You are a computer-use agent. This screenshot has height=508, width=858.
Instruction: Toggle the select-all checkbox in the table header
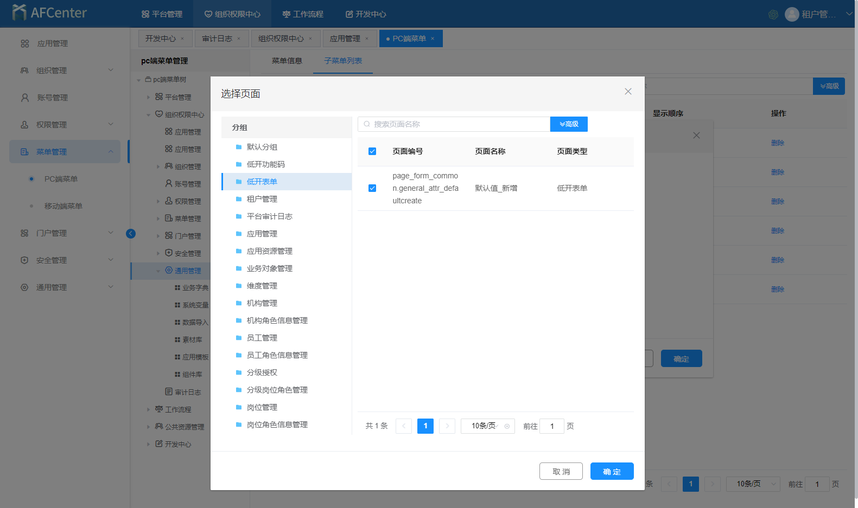pos(372,151)
